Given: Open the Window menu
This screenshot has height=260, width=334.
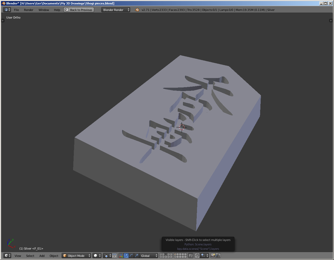Looking at the screenshot, I should point(44,10).
